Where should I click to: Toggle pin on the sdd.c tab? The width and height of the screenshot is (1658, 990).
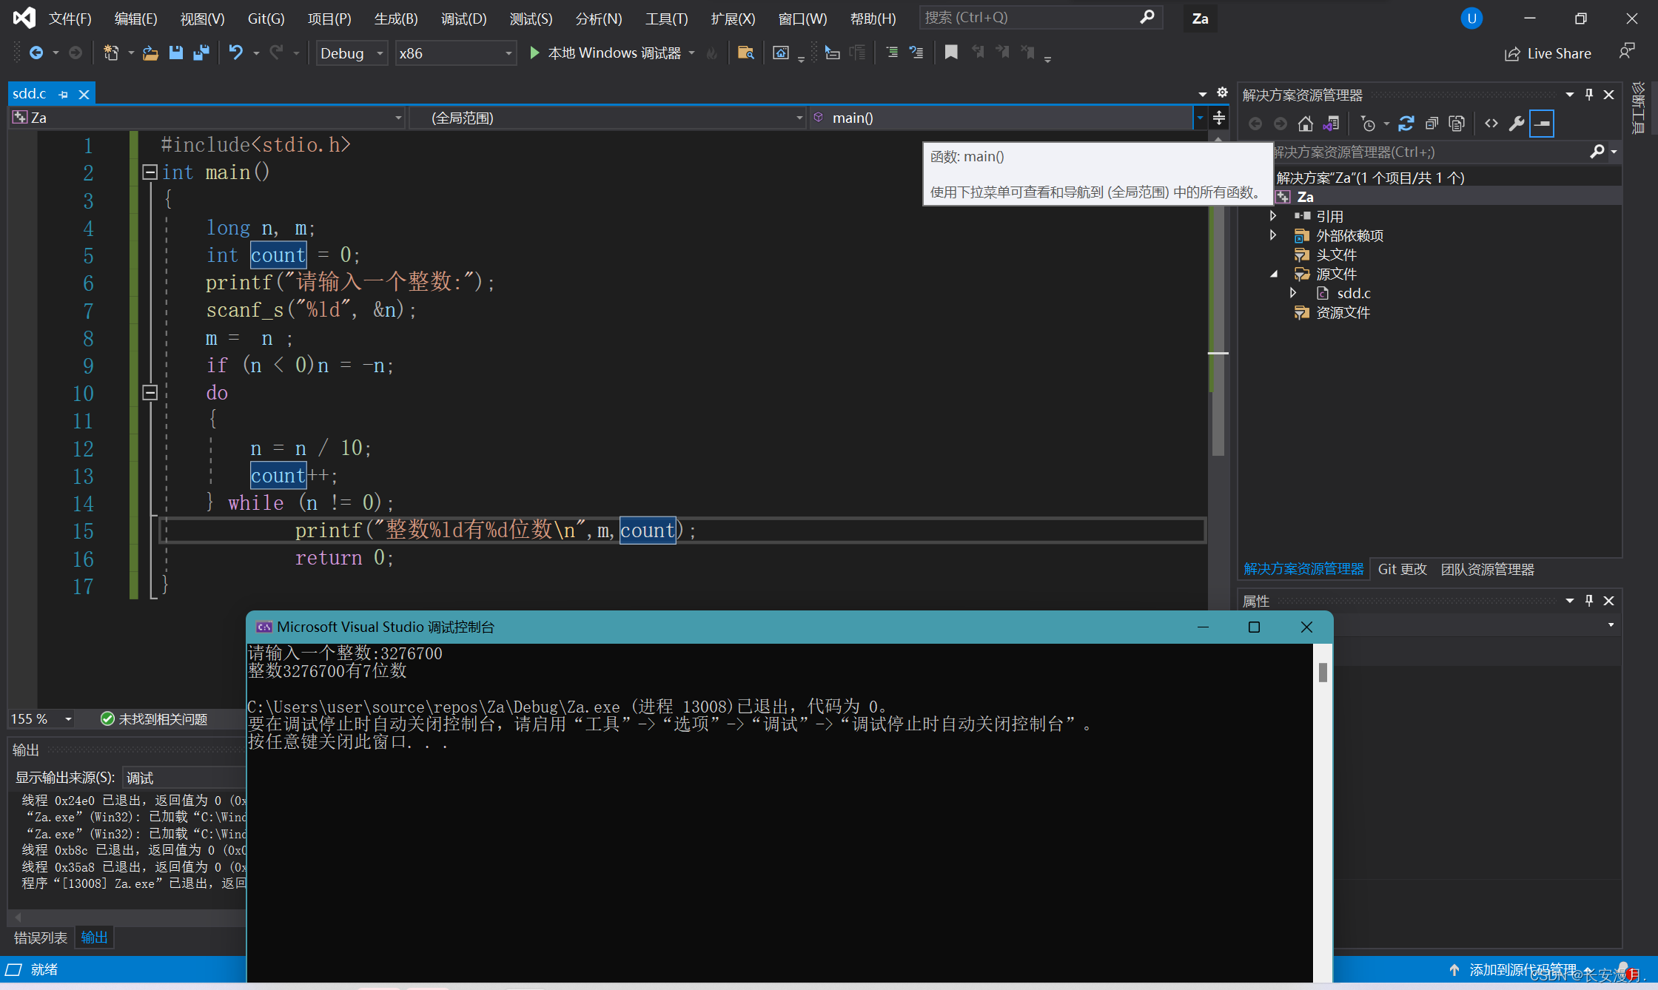tap(64, 94)
